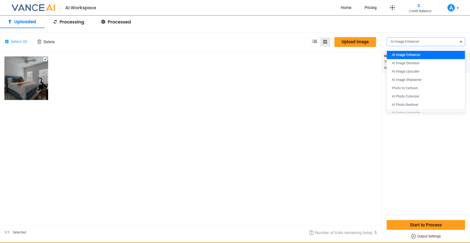Switch to grid view layout
470x243 pixels.
point(325,42)
